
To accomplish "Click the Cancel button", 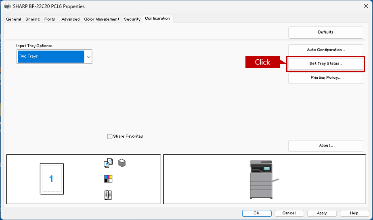I will click(x=289, y=214).
